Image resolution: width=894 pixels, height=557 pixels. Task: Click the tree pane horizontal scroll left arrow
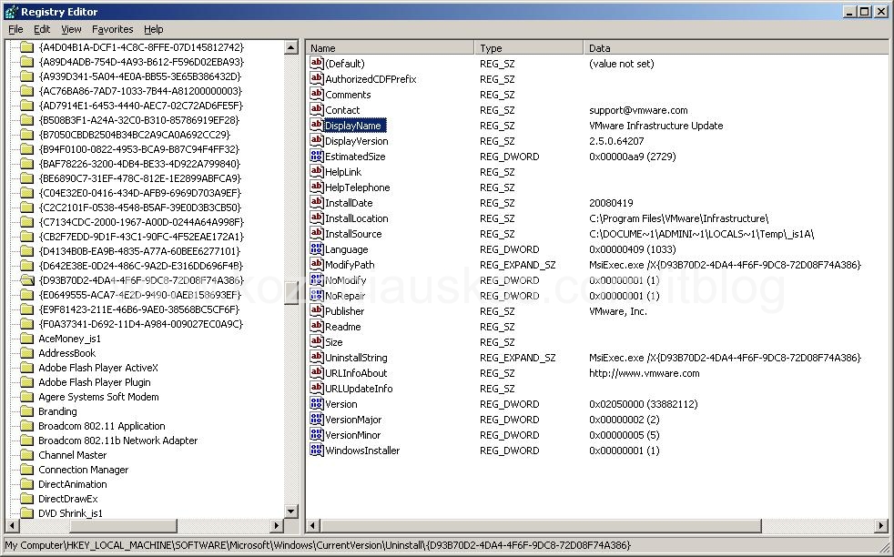pos(12,526)
